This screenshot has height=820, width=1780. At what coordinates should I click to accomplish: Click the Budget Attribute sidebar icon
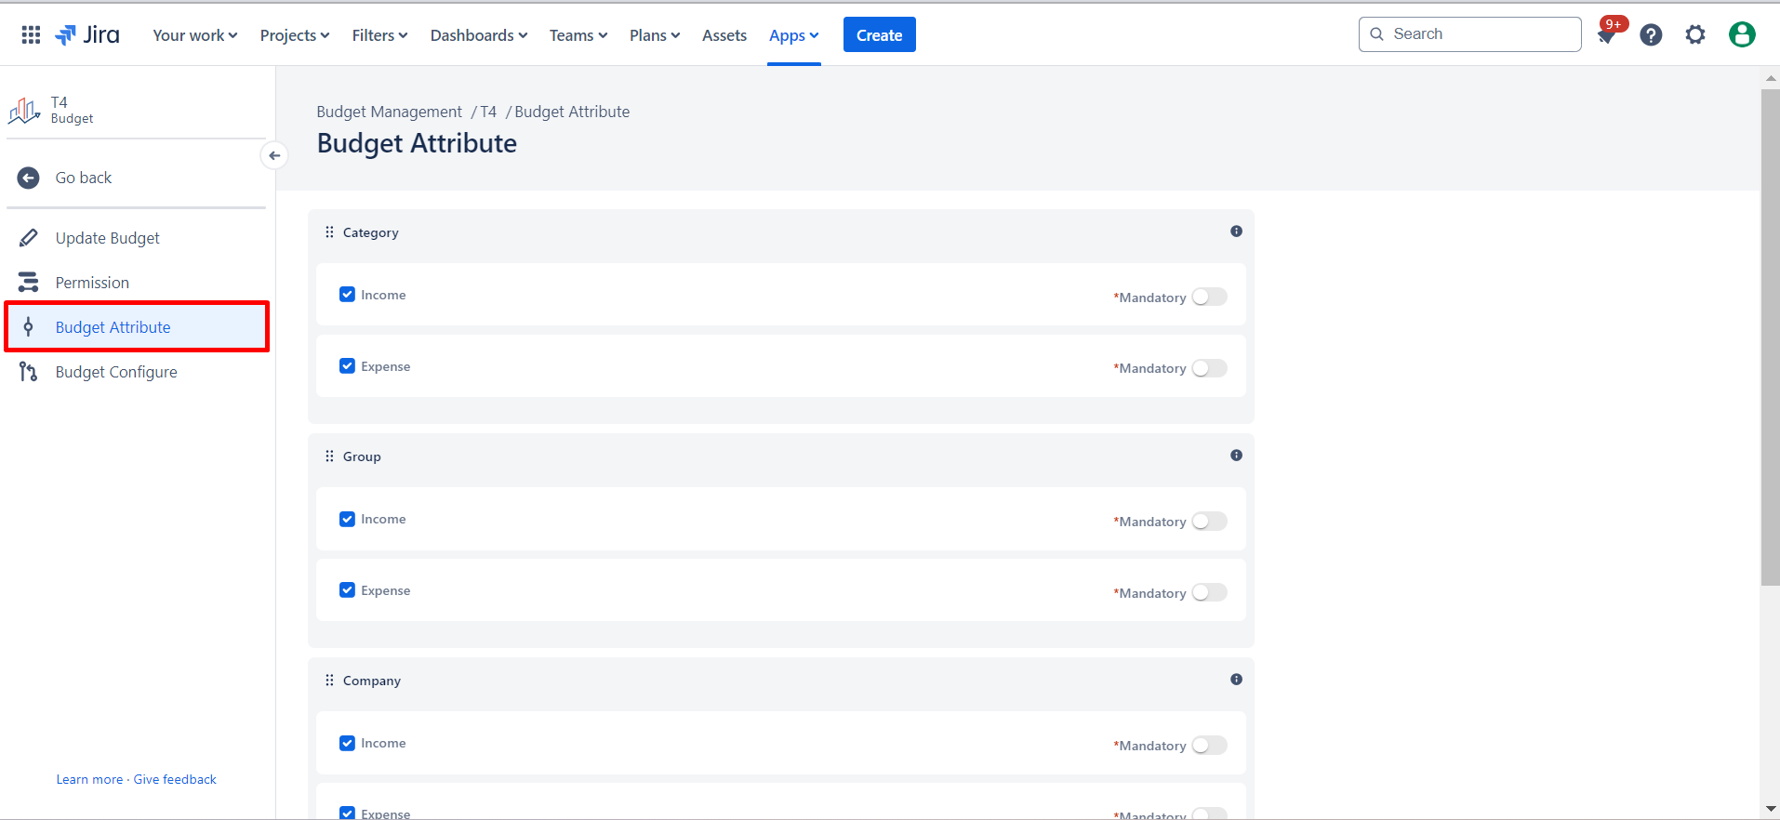point(29,326)
